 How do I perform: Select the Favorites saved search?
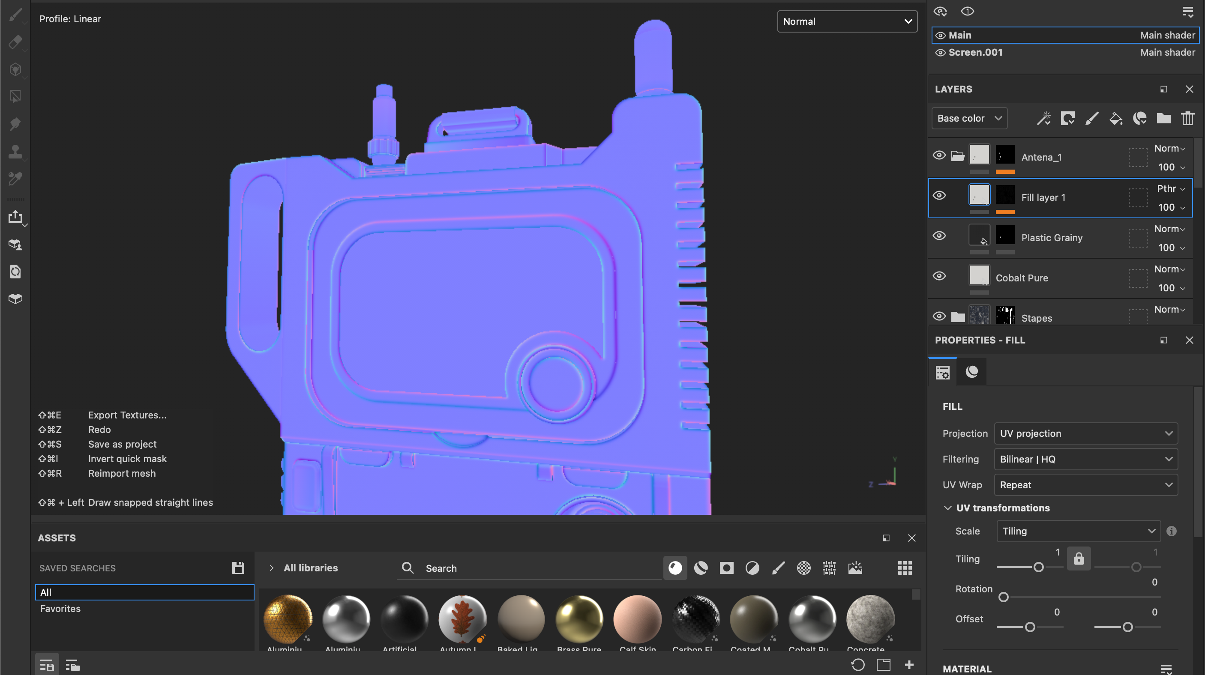pyautogui.click(x=144, y=609)
